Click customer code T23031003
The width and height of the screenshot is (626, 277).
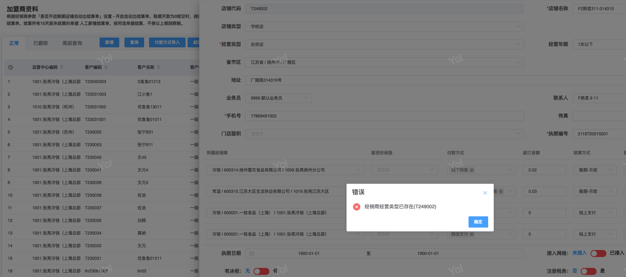tap(95, 94)
